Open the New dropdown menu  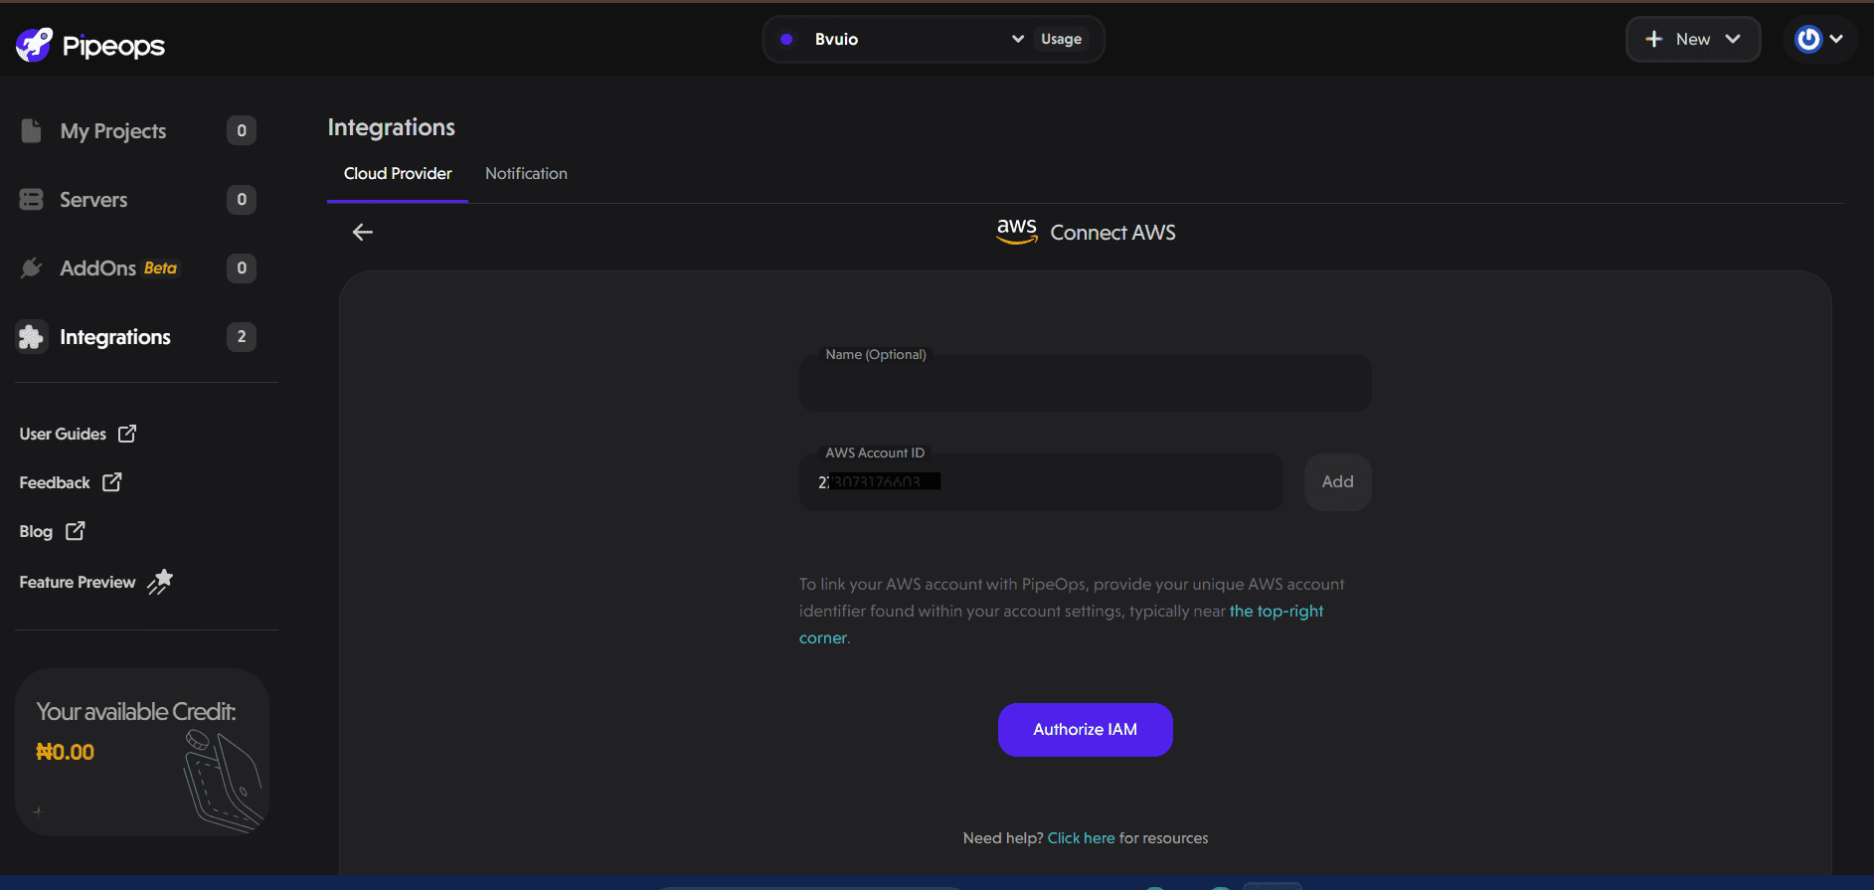pos(1693,39)
